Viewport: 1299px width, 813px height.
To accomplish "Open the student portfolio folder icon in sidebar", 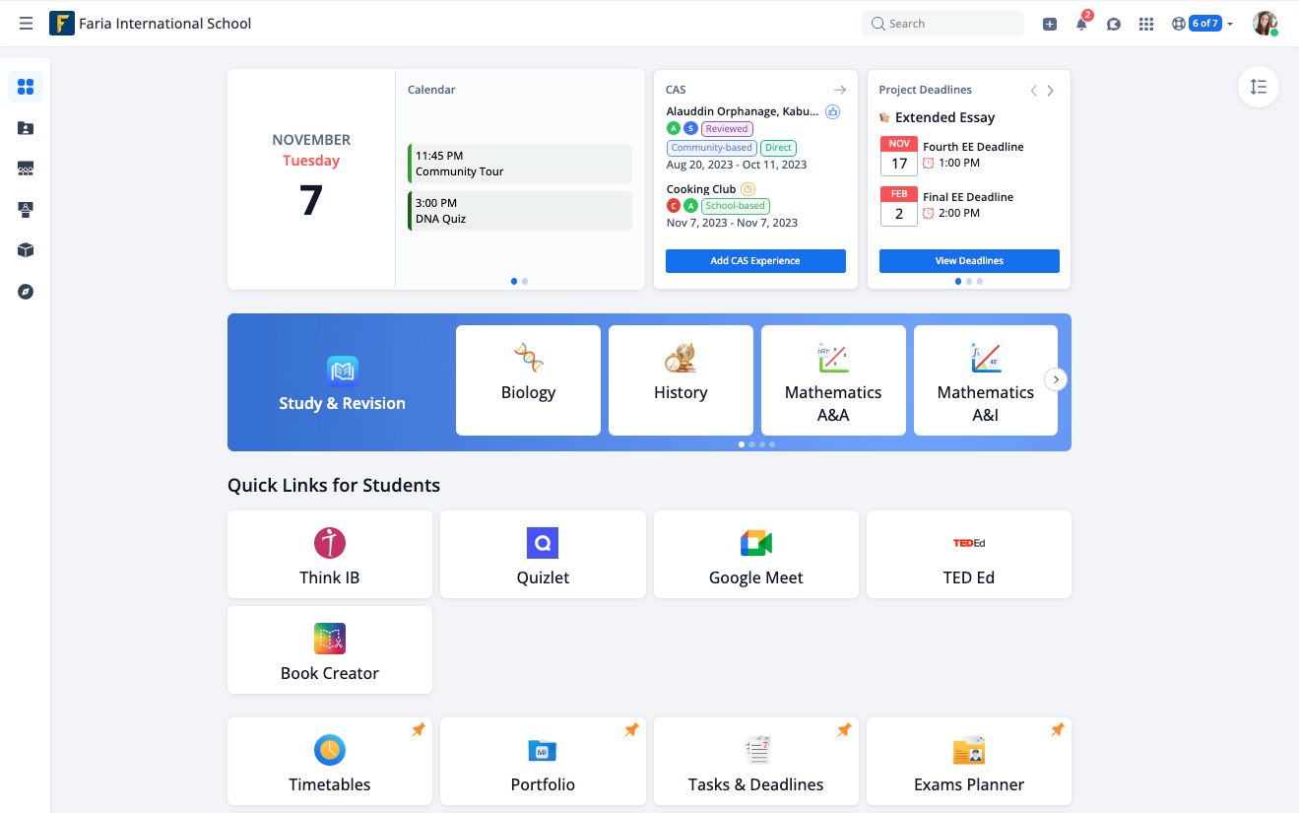I will [25, 128].
